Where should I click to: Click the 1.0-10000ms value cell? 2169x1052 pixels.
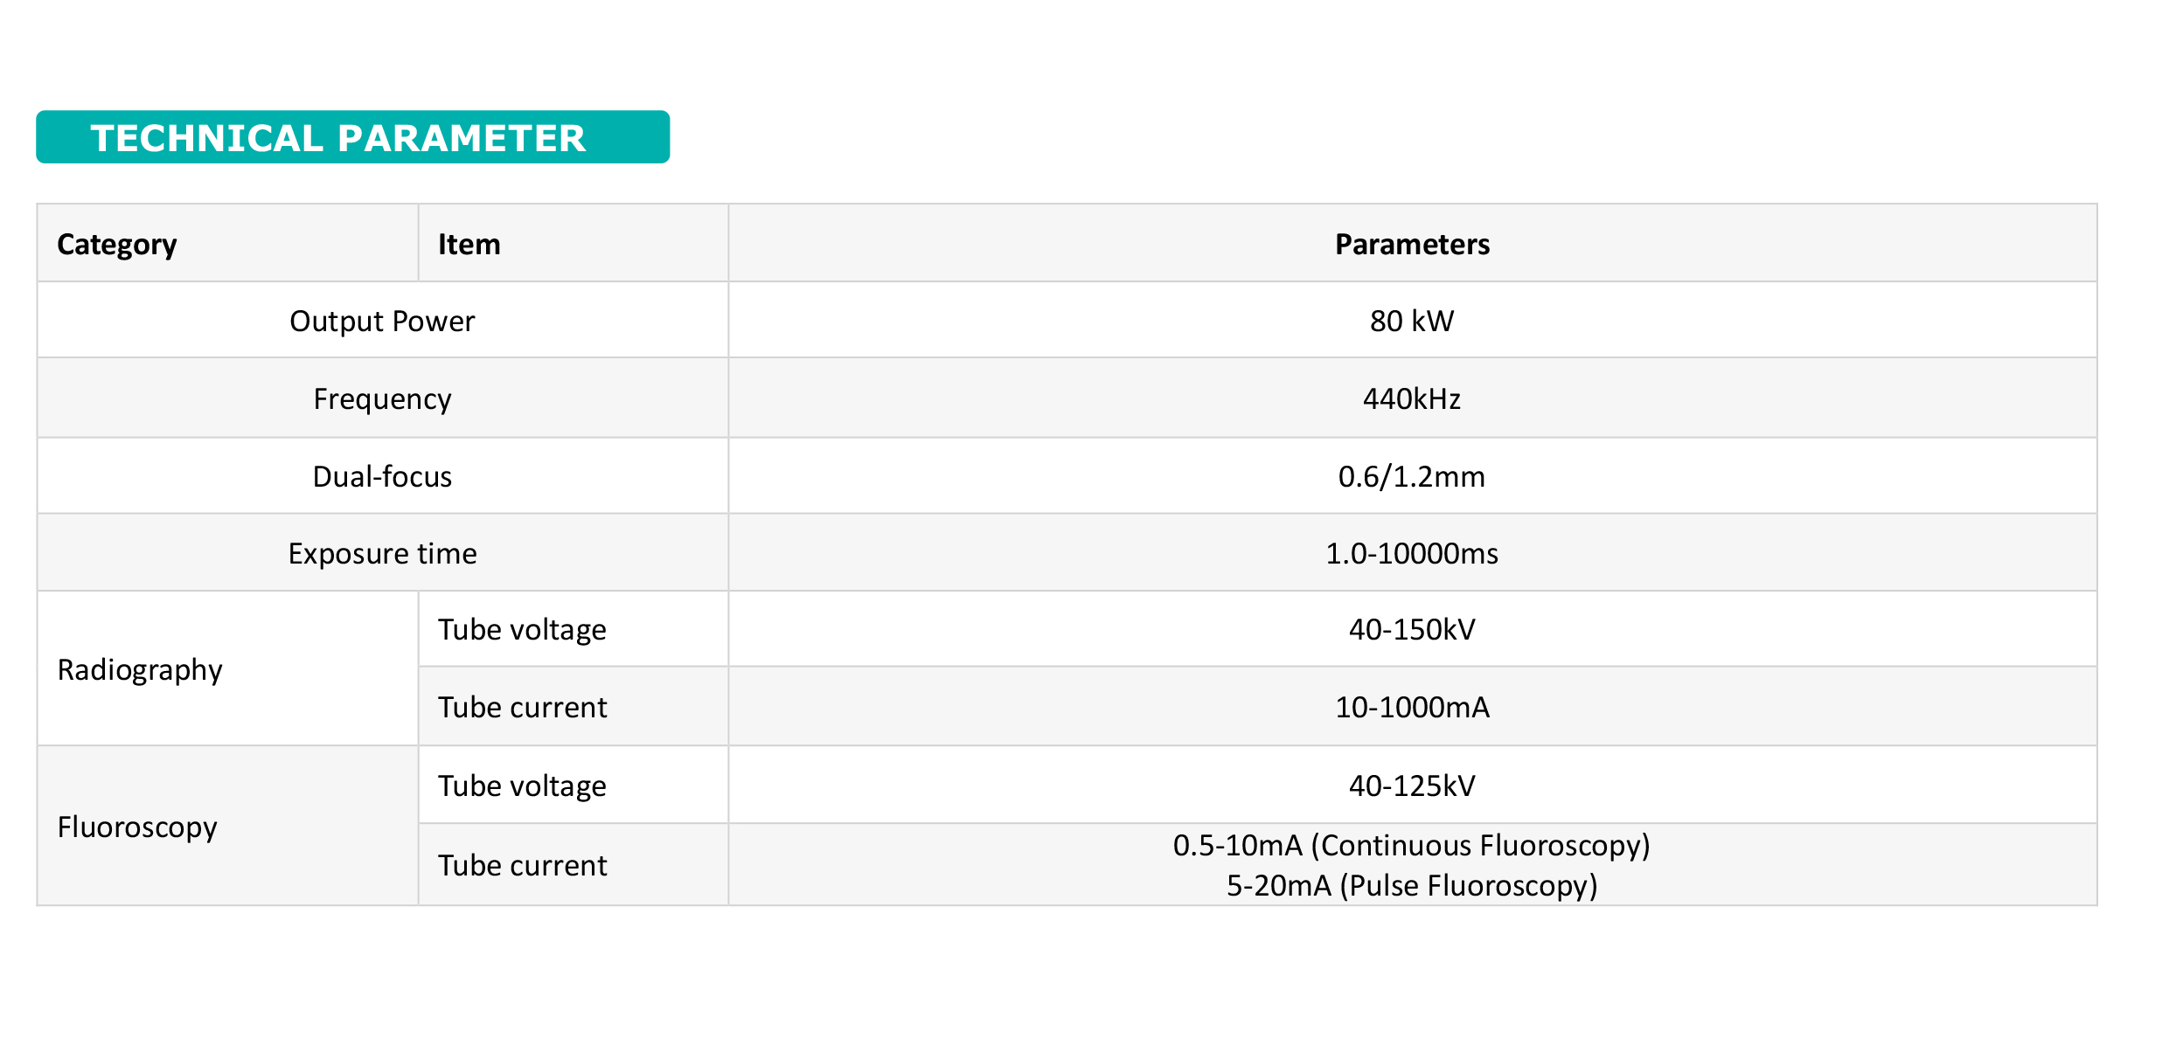click(1413, 553)
